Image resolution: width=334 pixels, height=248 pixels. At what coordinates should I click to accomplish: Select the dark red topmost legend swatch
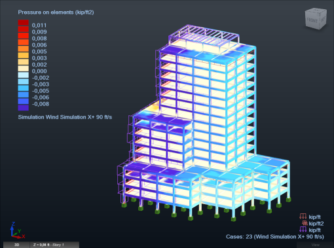point(24,23)
